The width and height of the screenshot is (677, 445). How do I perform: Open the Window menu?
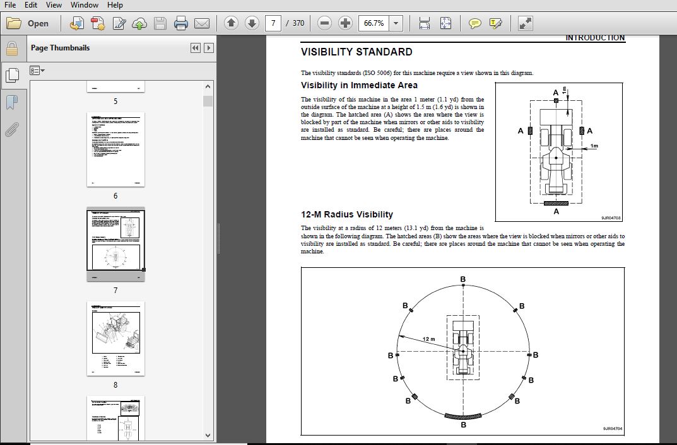[x=84, y=5]
